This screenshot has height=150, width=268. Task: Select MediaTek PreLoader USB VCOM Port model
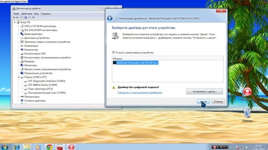tap(136, 63)
